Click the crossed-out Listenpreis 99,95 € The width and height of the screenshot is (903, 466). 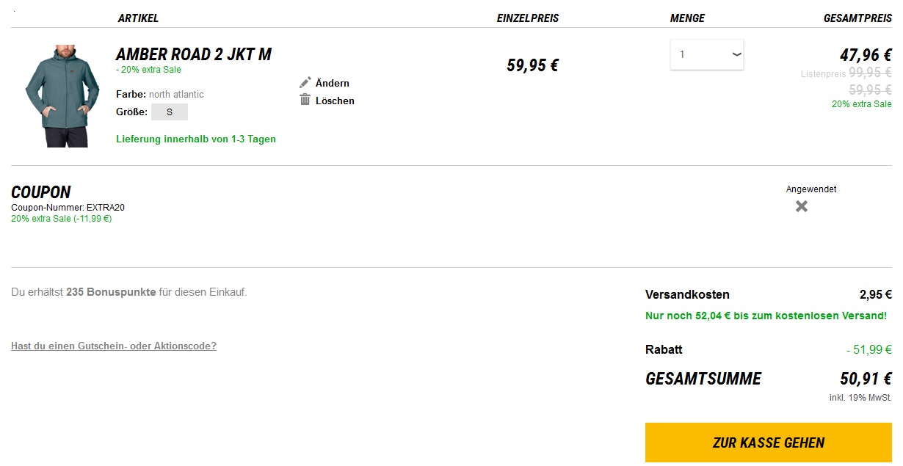(870, 73)
